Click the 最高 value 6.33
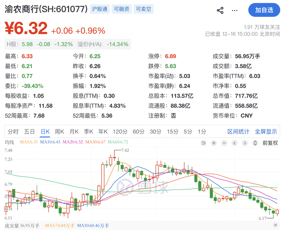The width and height of the screenshot is (286, 230). click(x=27, y=56)
